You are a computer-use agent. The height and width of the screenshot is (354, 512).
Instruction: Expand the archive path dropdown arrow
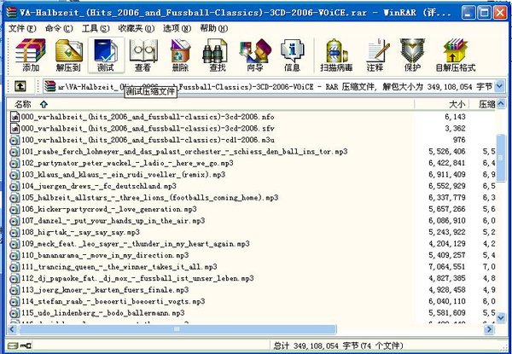(499, 86)
